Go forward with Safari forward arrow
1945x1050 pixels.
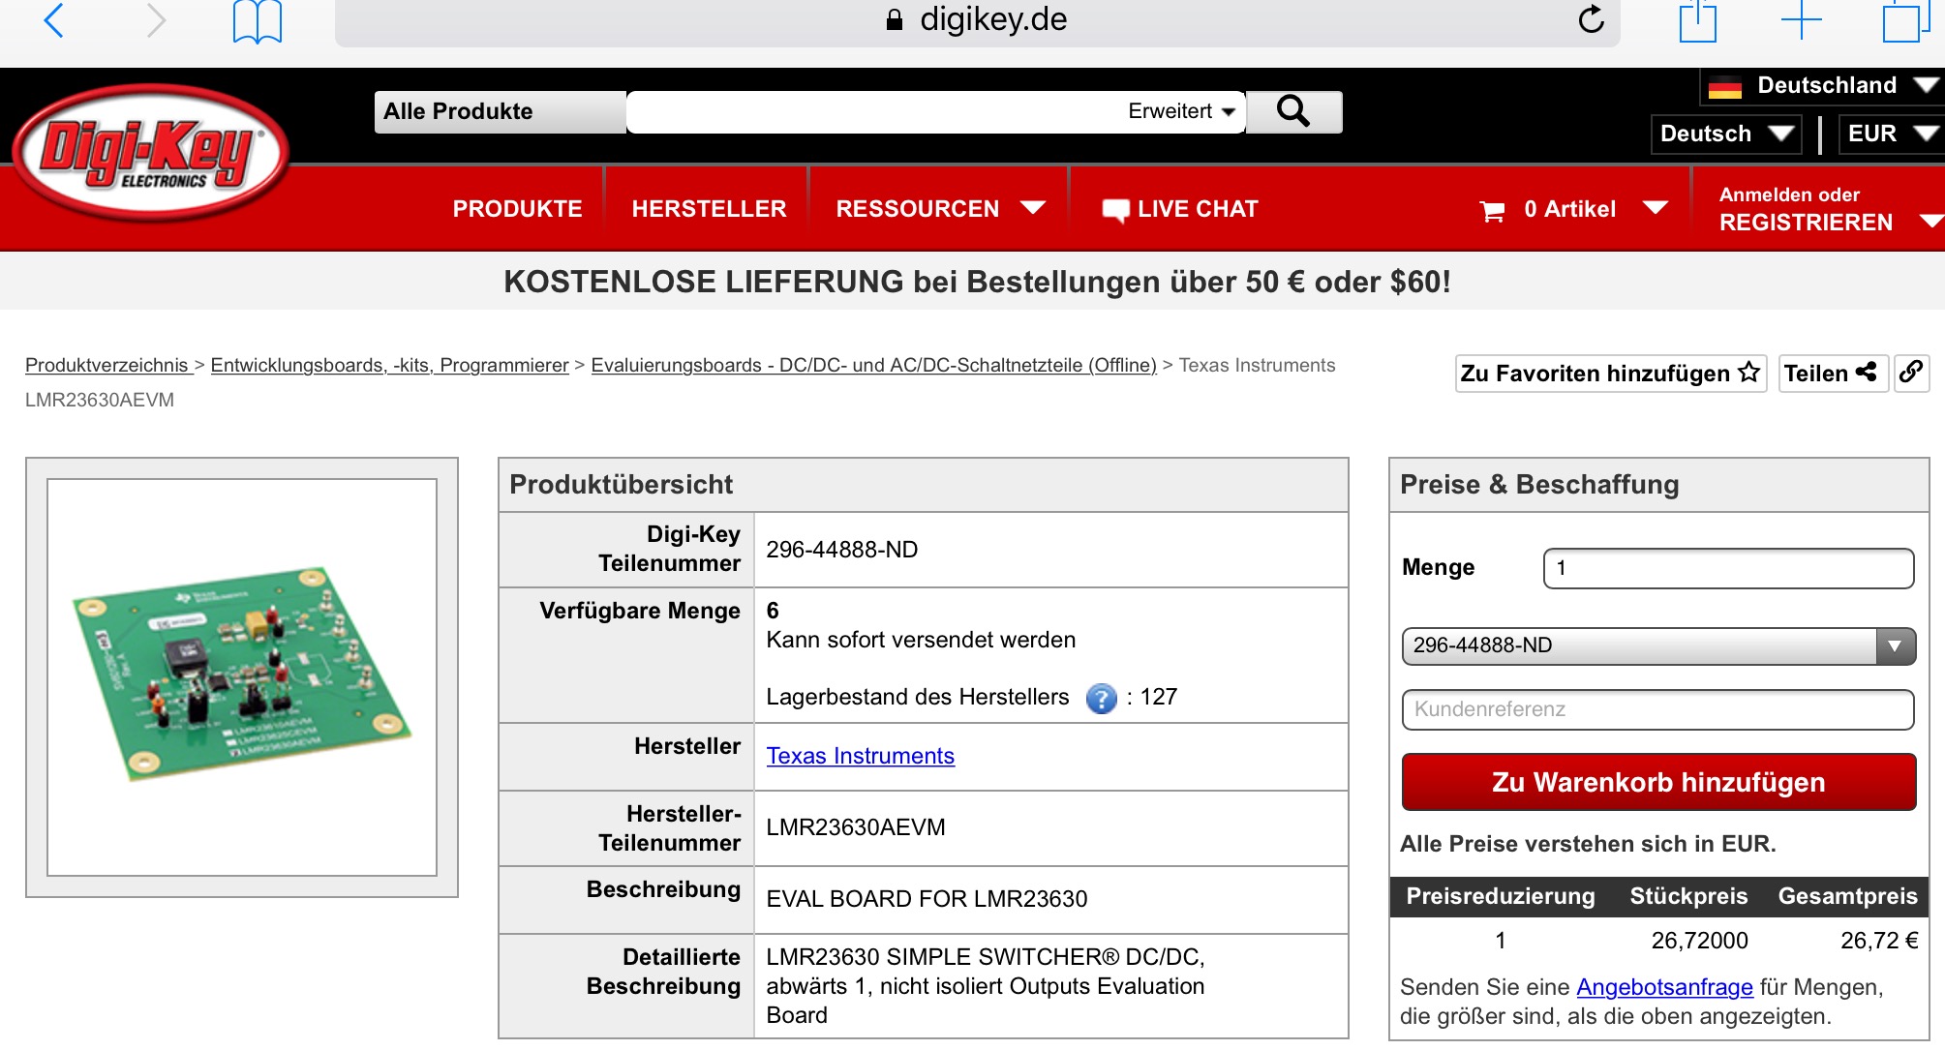[x=155, y=20]
